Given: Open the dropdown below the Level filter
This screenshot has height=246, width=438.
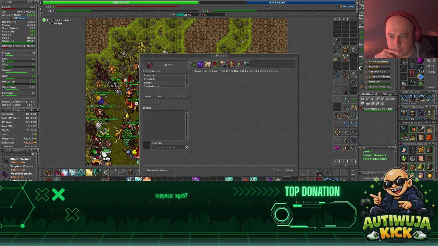Looking at the screenshot, I should 152,102.
